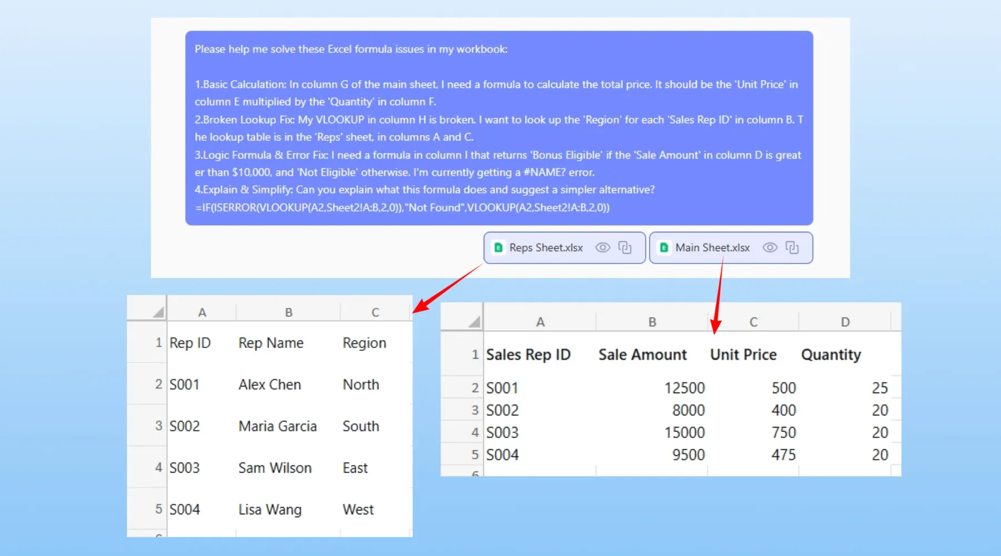Select row 3 header in the Reps sheet
Screen dimensions: 1001x556
pyautogui.click(x=158, y=426)
